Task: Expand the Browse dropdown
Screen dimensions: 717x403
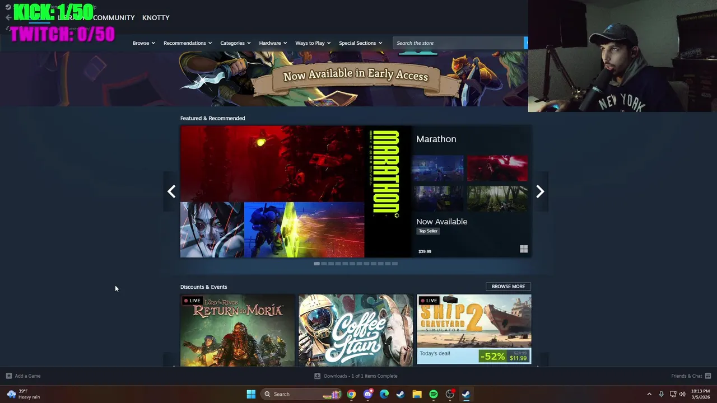Action: tap(144, 43)
